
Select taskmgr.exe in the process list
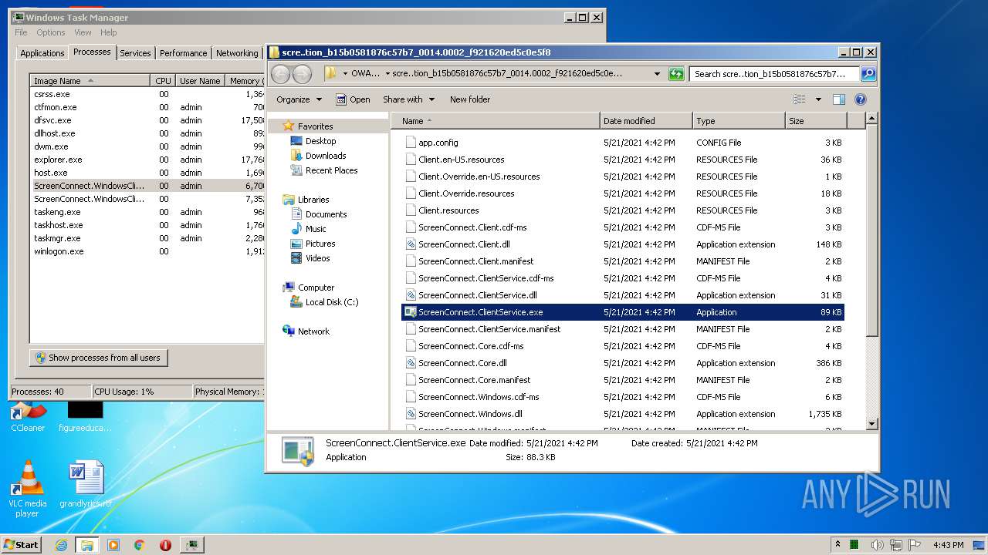point(147,238)
